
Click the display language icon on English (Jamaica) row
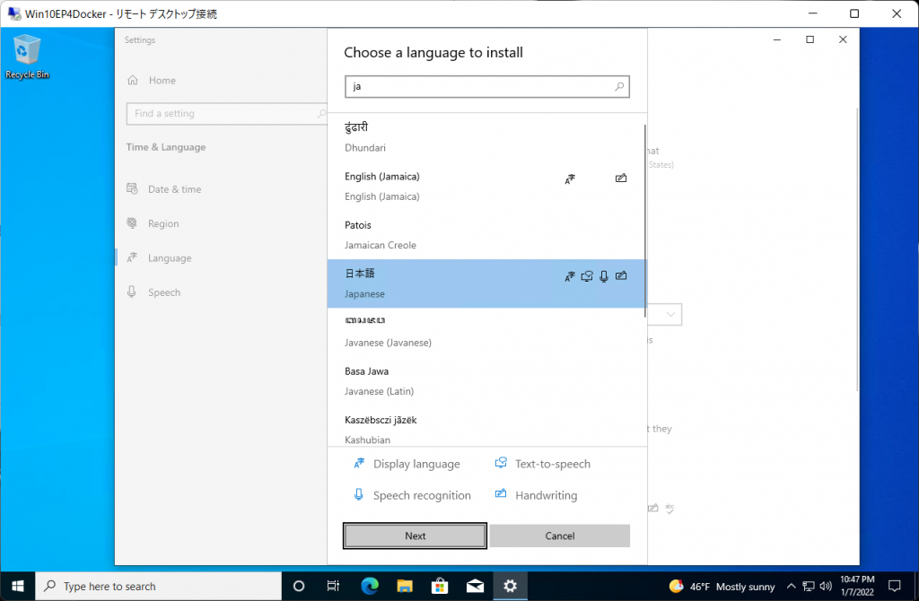(570, 179)
